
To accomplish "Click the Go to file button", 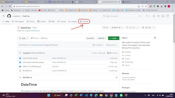I will (x=90, y=38).
